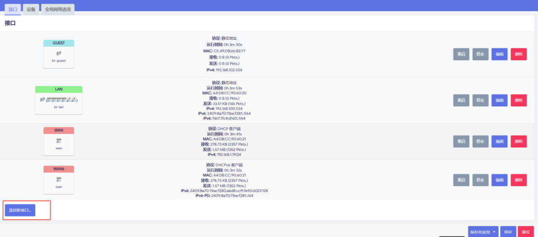Click the LAN MAC address A4:D8:CC:90:60:20

pyautogui.click(x=230, y=93)
